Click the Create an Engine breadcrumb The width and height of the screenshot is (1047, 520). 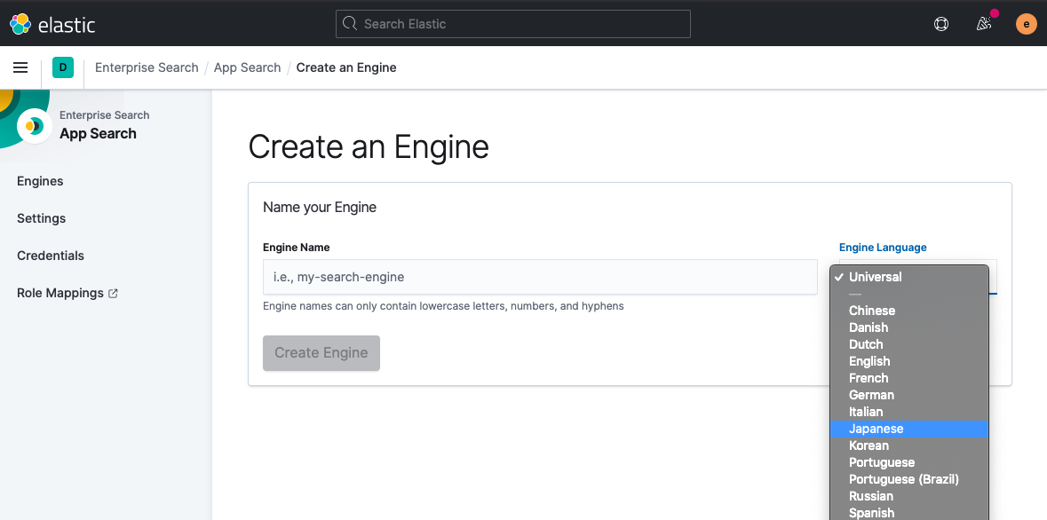[x=345, y=67]
